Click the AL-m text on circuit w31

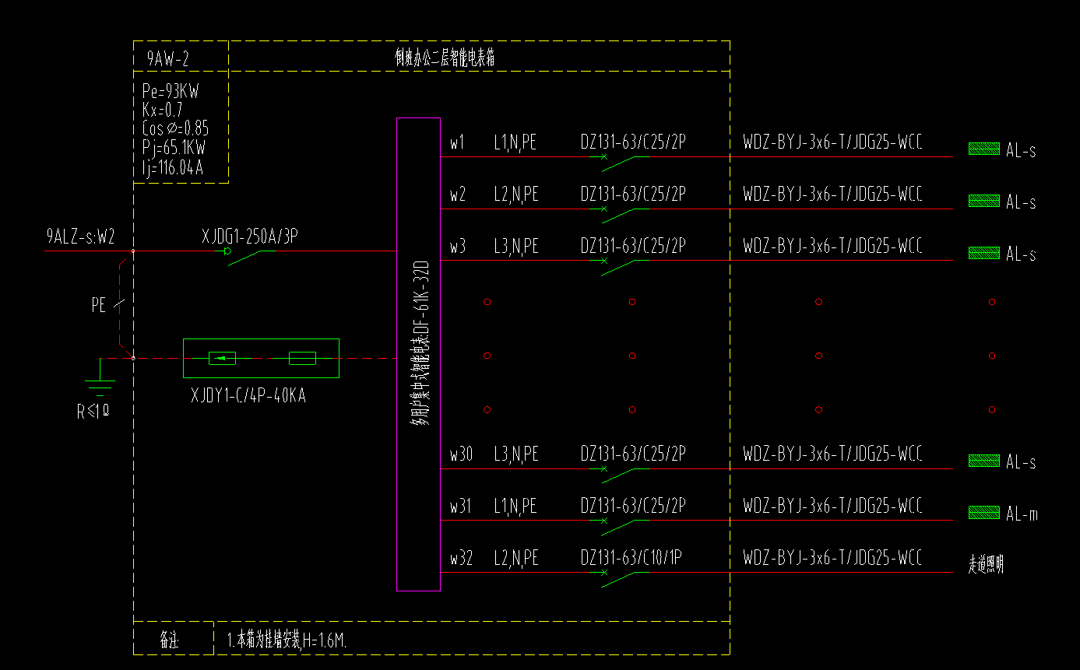click(1022, 514)
